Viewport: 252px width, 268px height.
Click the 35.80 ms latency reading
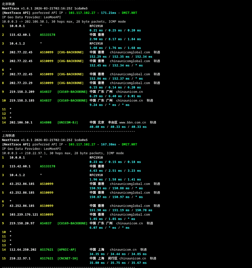click(97, 263)
